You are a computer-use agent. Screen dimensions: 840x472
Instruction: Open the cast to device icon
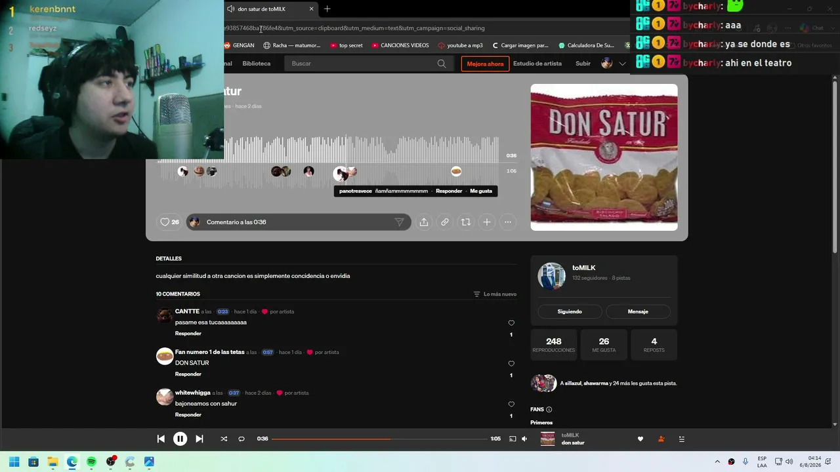513,439
